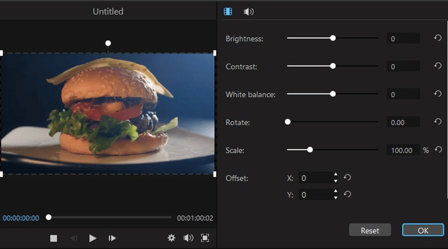The height and width of the screenshot is (249, 448).
Task: Toggle fullscreen preview mode
Action: [x=205, y=238]
